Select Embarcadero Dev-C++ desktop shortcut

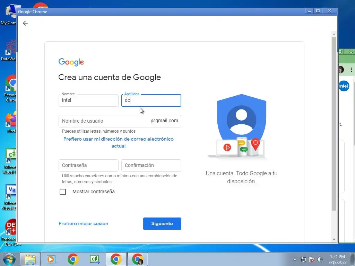9,232
